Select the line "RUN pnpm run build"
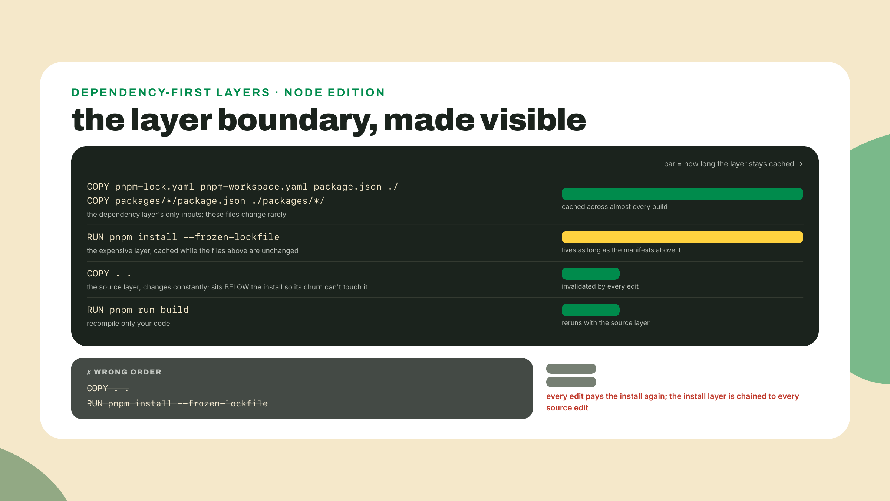 tap(138, 310)
